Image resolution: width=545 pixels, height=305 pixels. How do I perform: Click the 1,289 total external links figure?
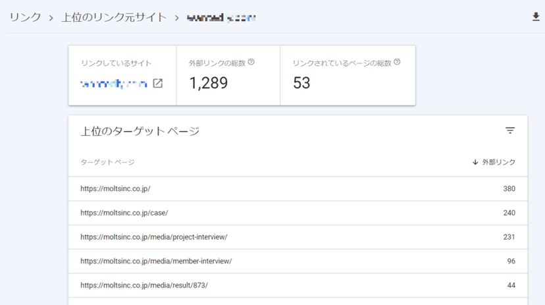pyautogui.click(x=209, y=83)
